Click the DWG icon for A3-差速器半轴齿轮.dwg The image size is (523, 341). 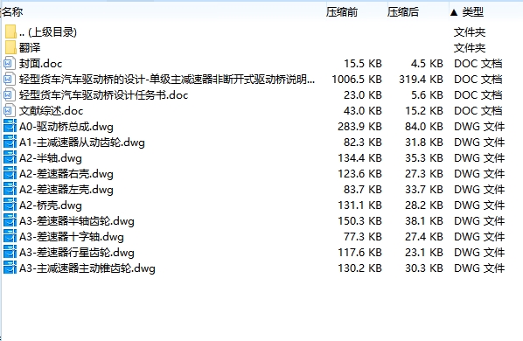point(10,221)
